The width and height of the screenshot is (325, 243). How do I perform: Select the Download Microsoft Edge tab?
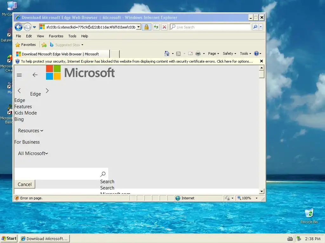coord(62,54)
